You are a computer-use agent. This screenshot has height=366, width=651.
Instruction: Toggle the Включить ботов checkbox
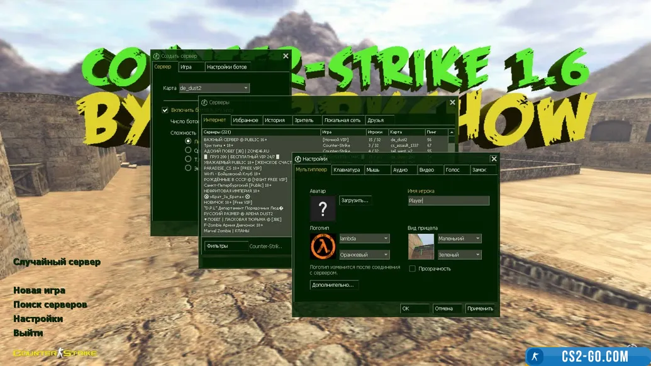click(x=165, y=110)
